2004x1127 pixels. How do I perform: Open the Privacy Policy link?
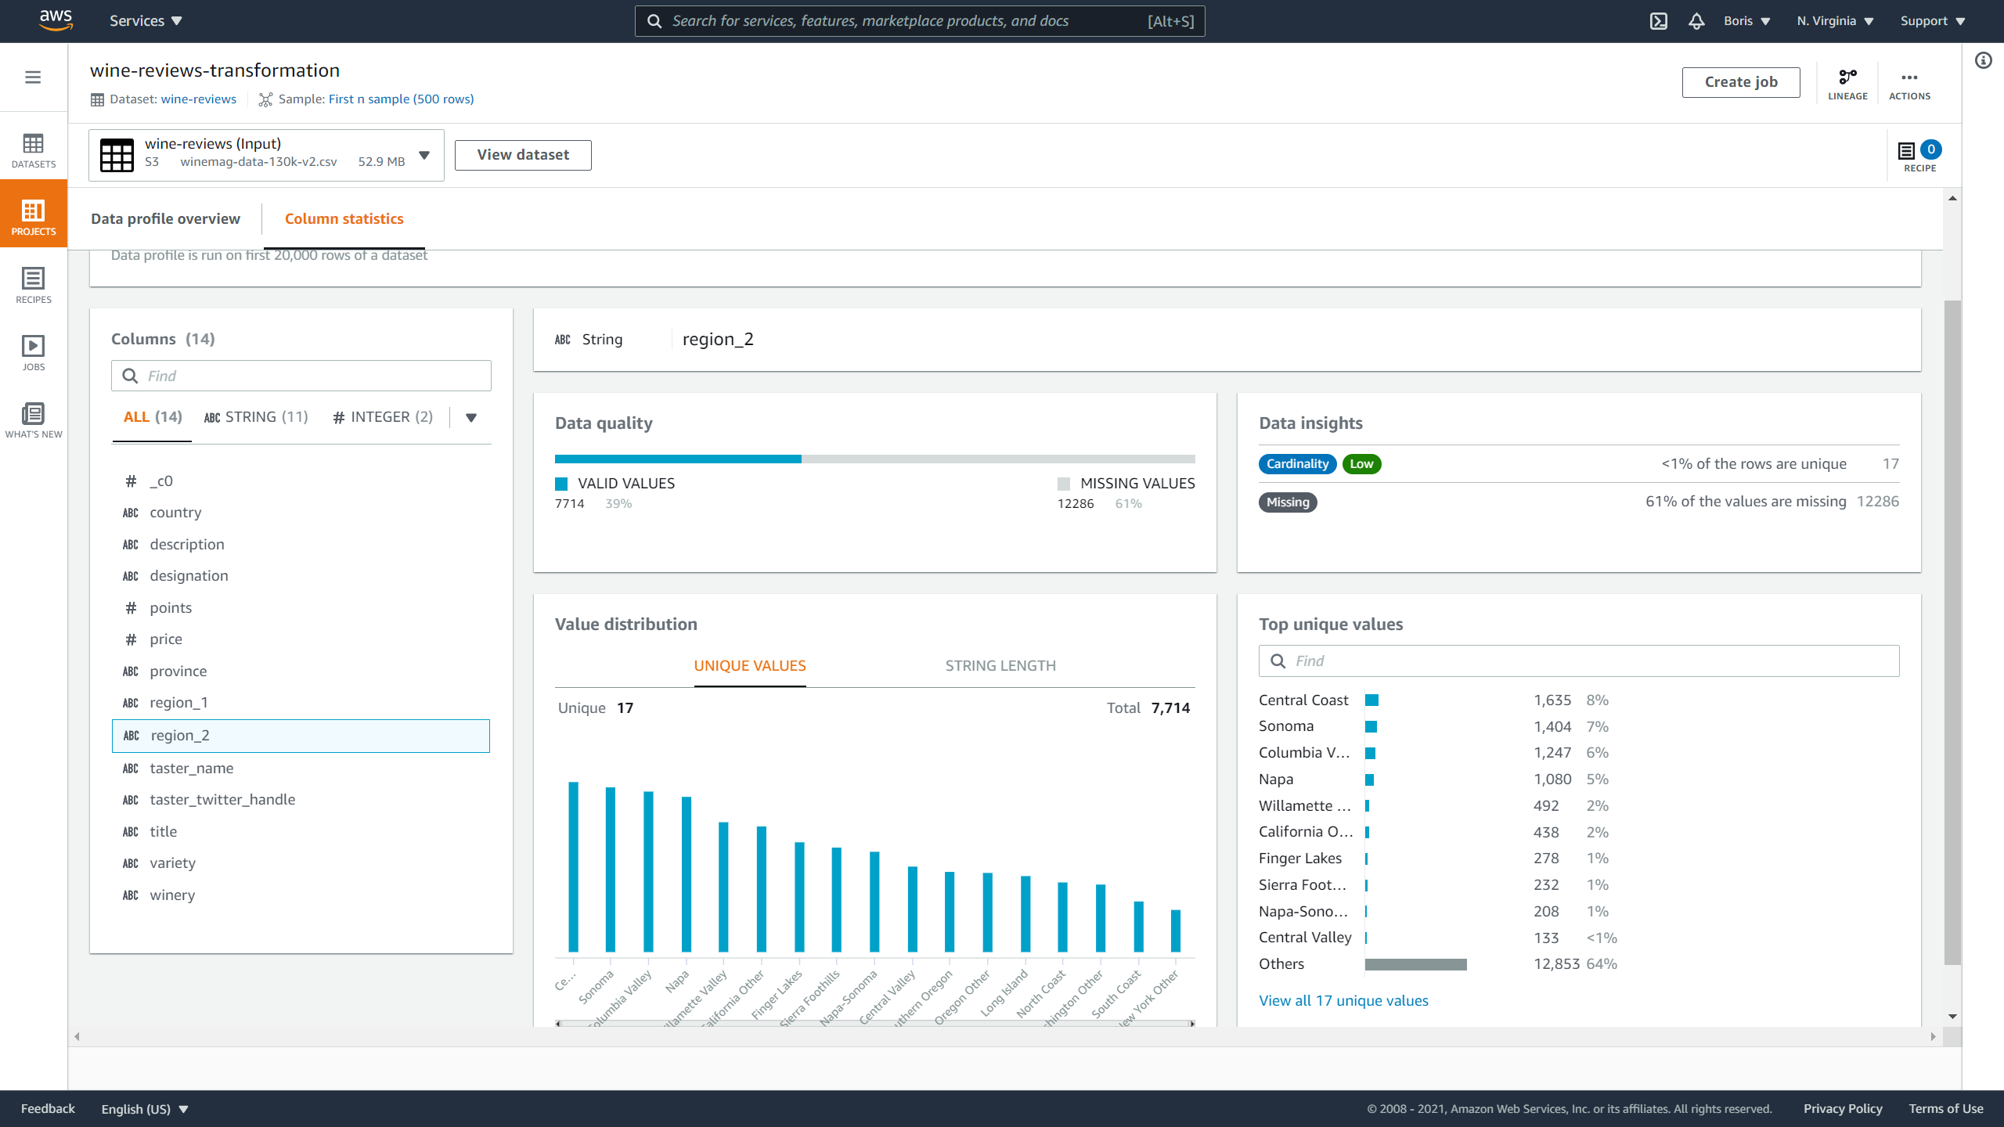click(1843, 1109)
